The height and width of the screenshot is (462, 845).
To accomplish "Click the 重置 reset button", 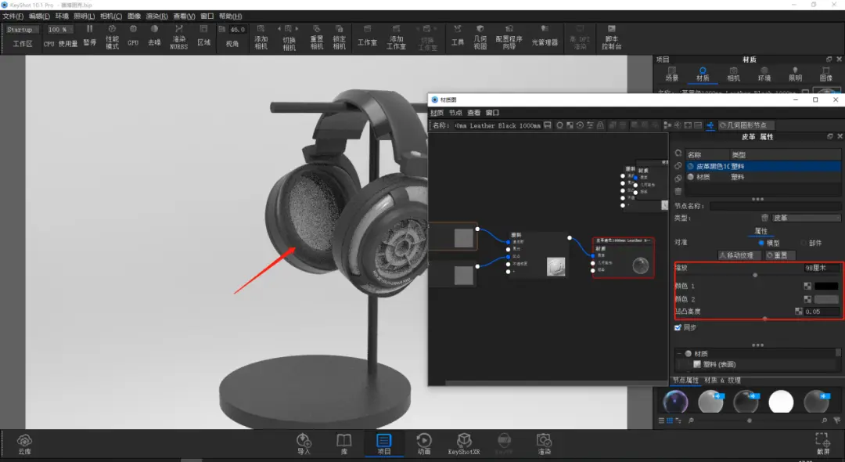I will [x=780, y=255].
